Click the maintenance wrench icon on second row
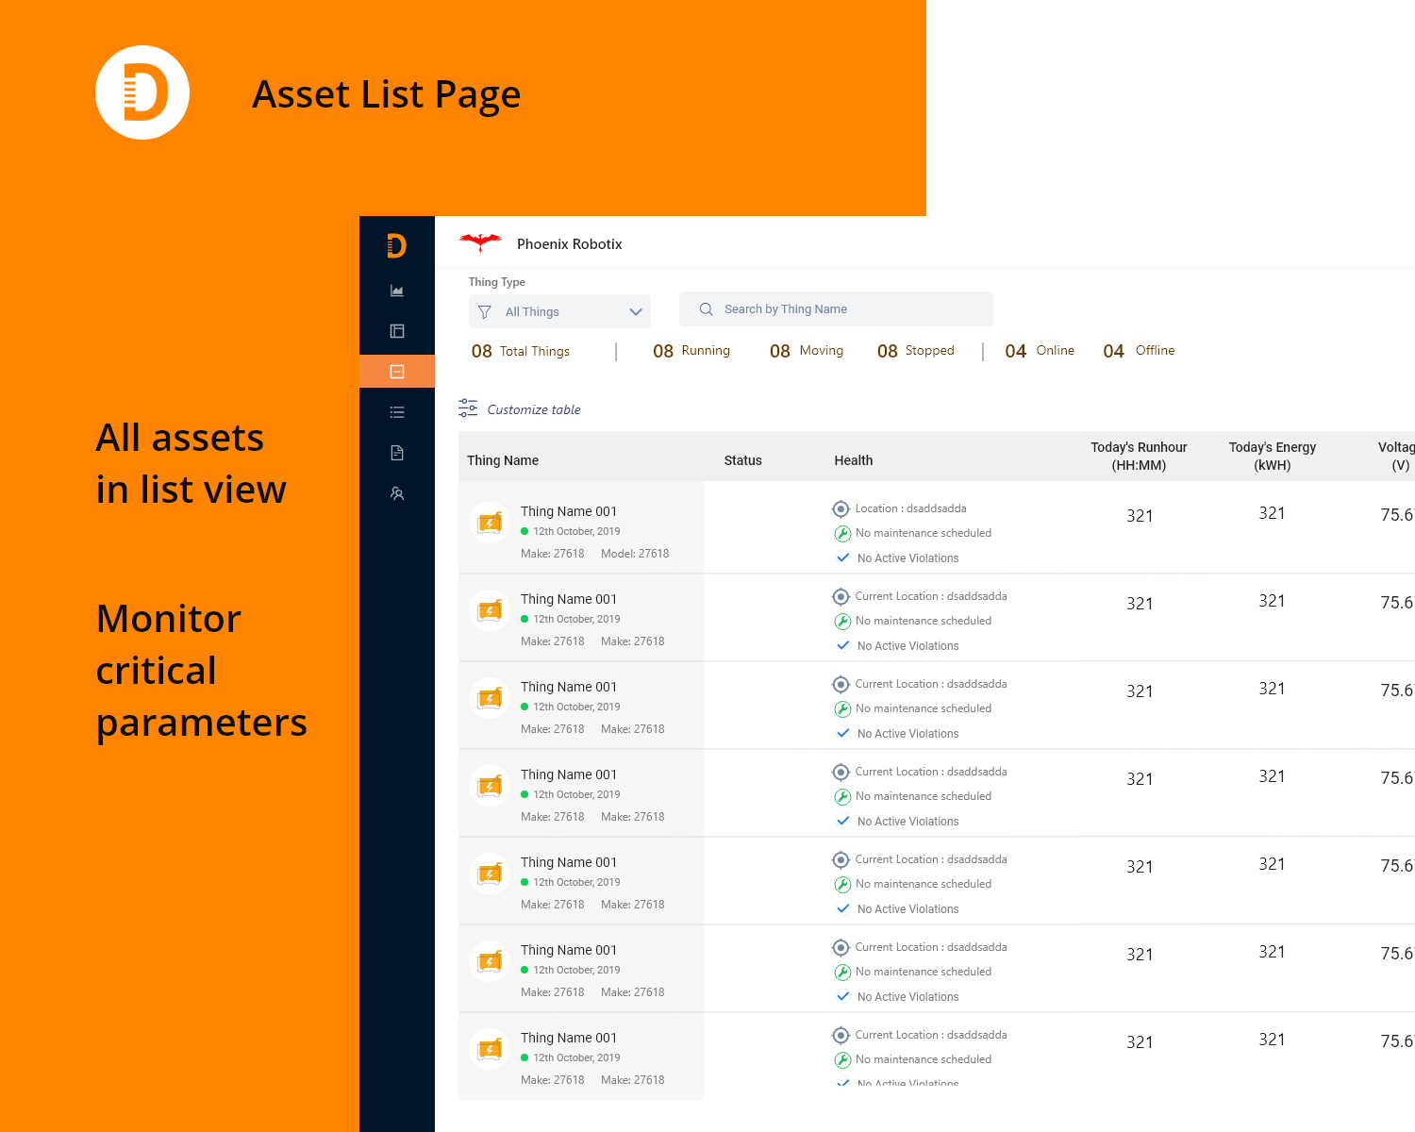The width and height of the screenshot is (1415, 1132). [x=841, y=621]
